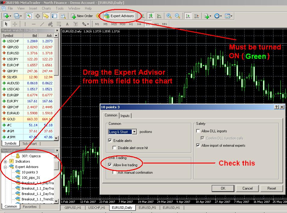The height and width of the screenshot is (213, 287).
Task: Switch to H4 timeframe
Action: point(139,24)
